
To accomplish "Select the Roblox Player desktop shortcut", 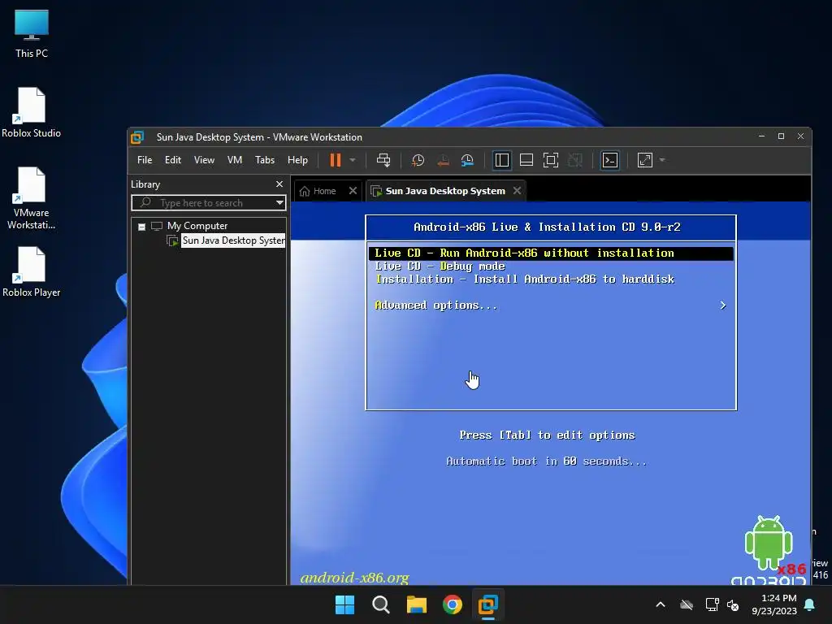I will pyautogui.click(x=32, y=272).
